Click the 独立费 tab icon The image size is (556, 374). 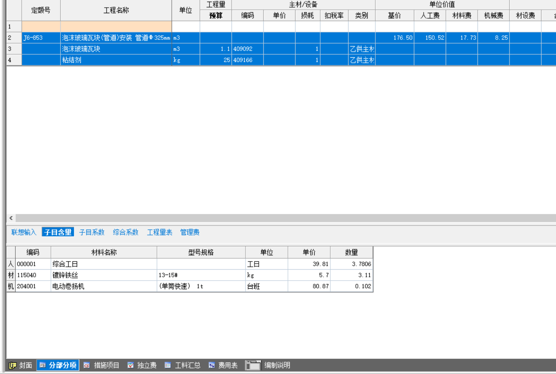tap(131, 365)
